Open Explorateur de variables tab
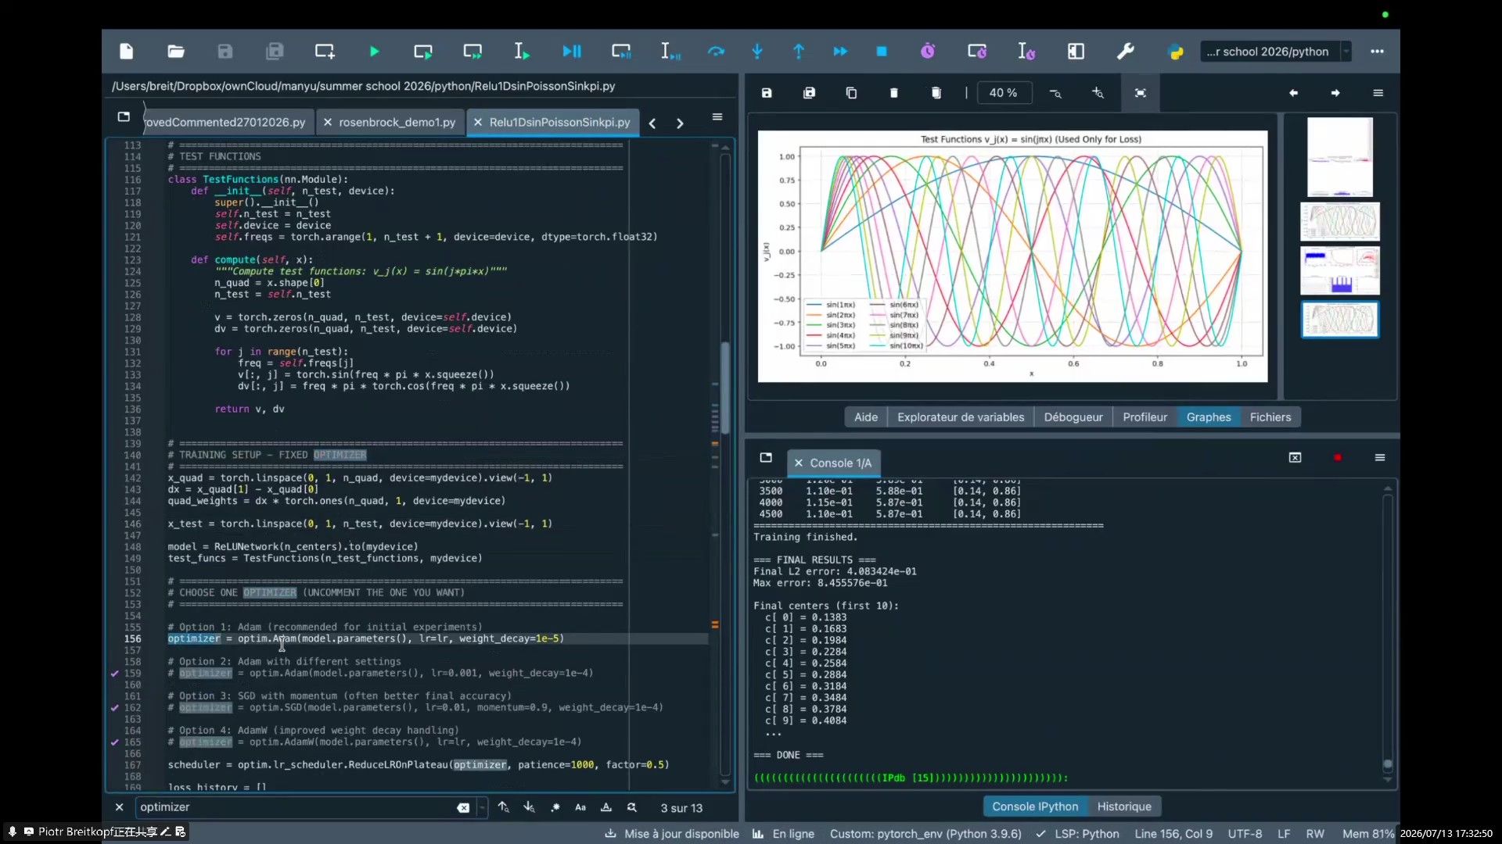 960,417
